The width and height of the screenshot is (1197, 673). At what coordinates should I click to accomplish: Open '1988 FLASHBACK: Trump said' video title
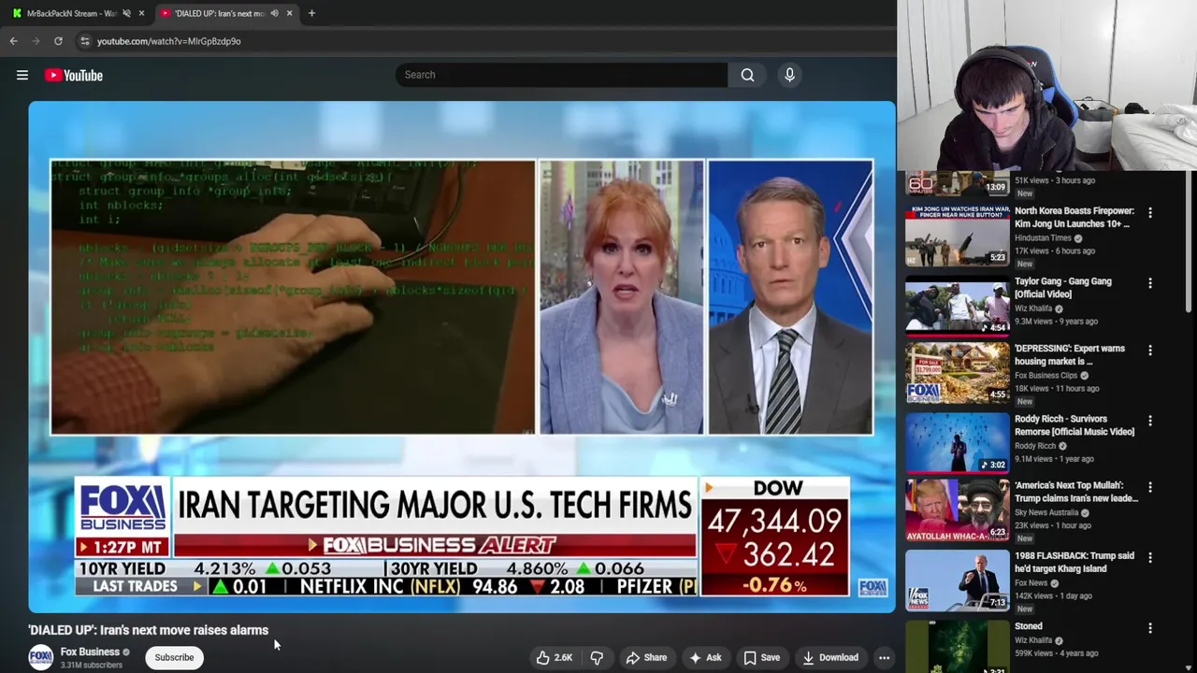coord(1074,562)
